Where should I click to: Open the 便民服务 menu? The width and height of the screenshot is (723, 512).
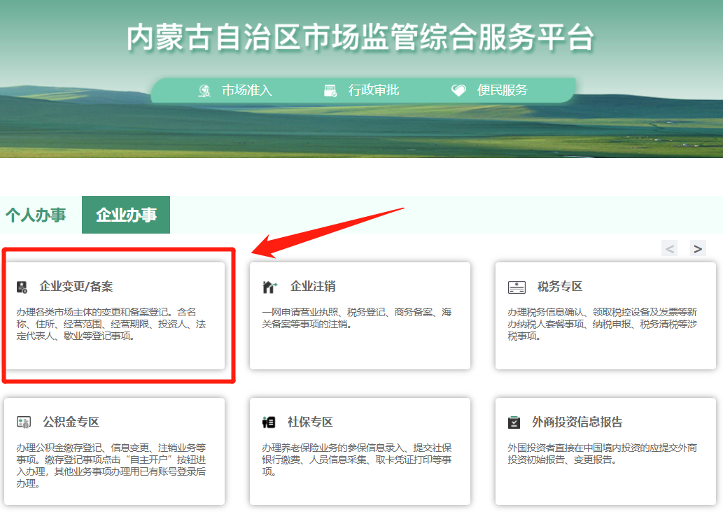(502, 90)
